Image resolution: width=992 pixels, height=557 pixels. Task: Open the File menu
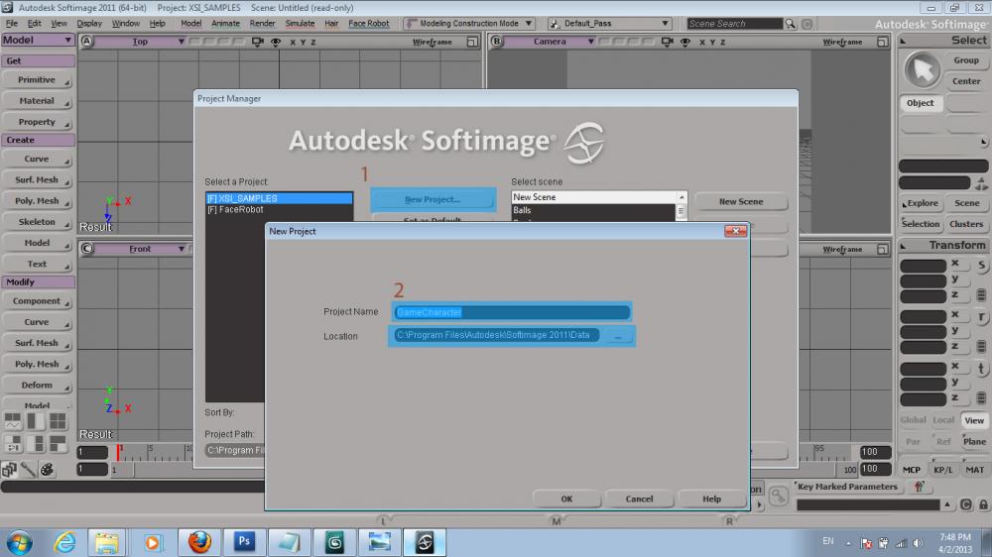(11, 24)
